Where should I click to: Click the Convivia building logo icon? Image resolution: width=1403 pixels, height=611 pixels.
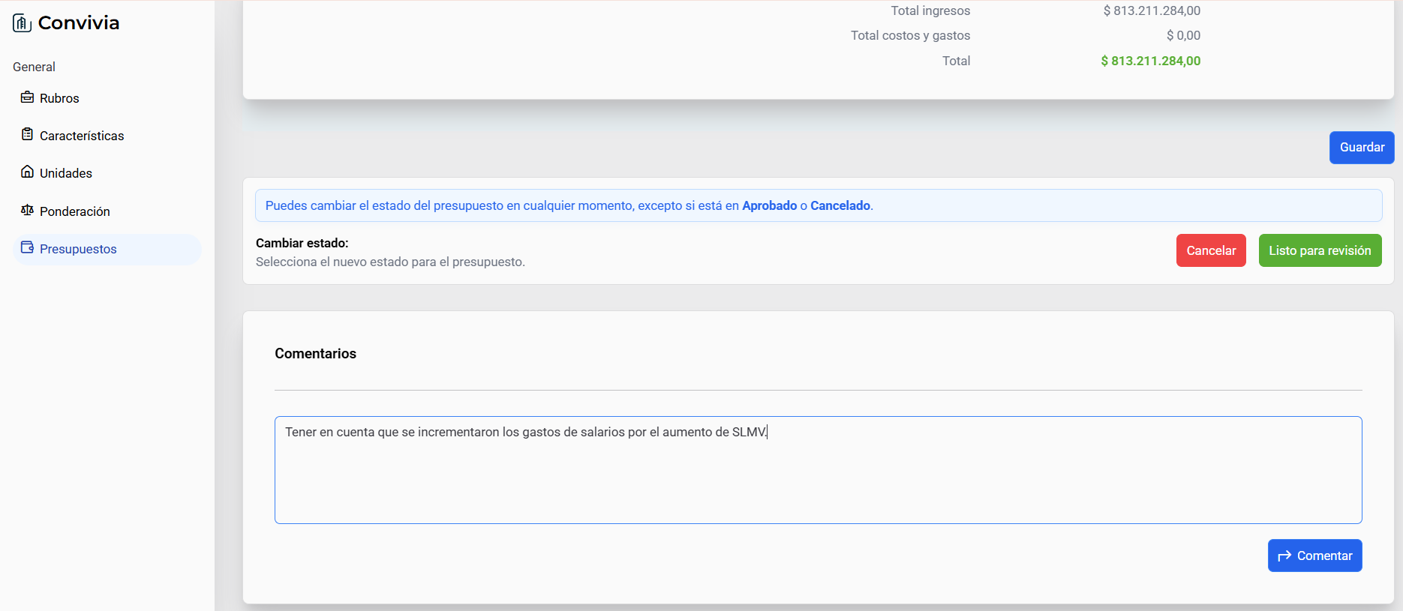pos(22,23)
